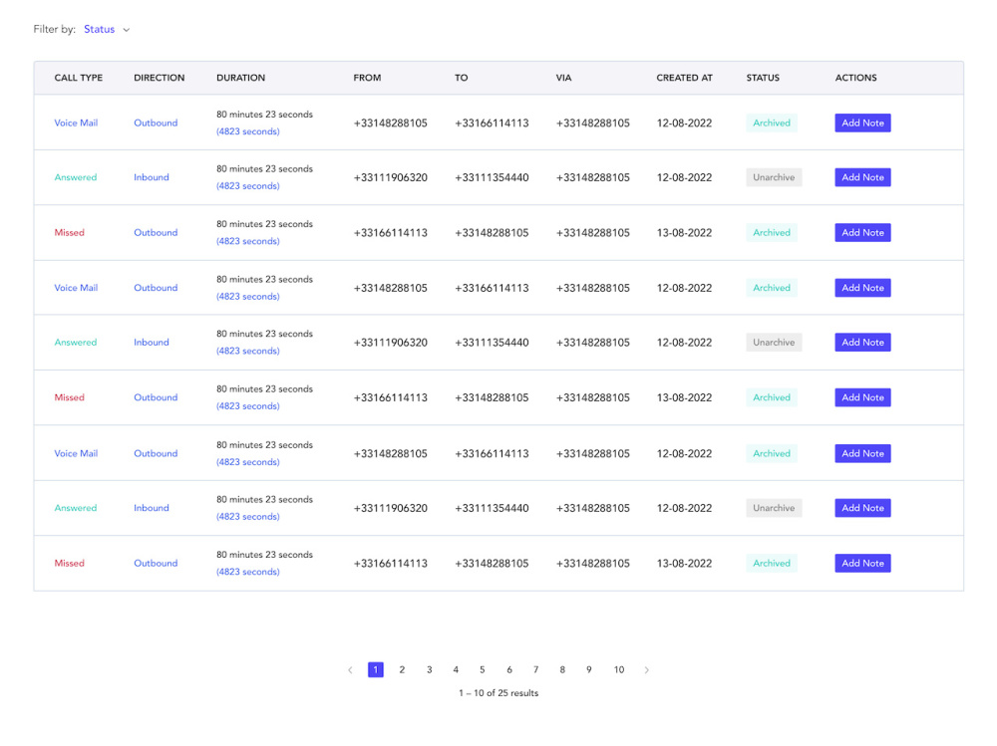Open the Voice Mail link in the first row

(x=76, y=123)
